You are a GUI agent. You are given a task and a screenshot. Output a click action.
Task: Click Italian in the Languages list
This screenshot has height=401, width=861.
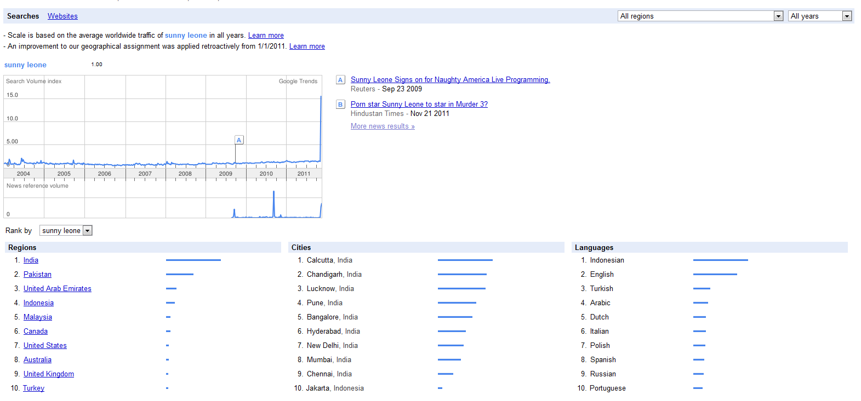tap(600, 331)
